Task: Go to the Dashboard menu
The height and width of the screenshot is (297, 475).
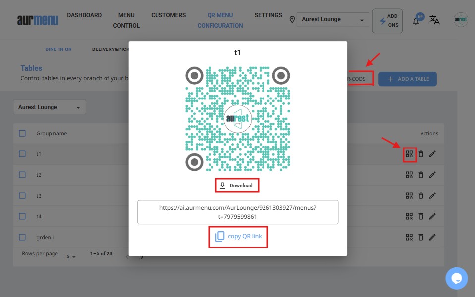Action: pyautogui.click(x=84, y=15)
